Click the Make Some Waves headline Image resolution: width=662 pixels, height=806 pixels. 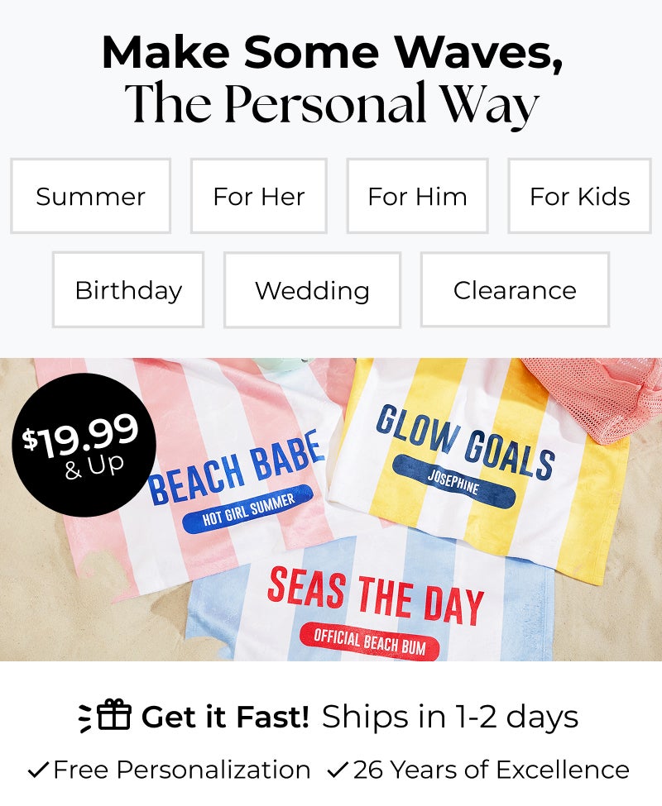pos(332,53)
